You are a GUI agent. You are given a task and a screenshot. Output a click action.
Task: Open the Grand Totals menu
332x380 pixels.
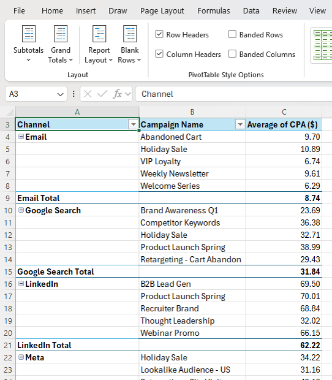60,44
